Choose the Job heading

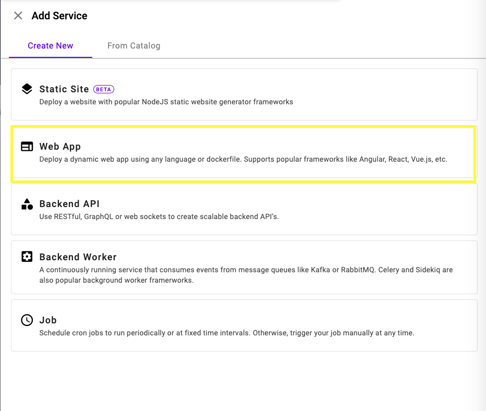coord(48,320)
